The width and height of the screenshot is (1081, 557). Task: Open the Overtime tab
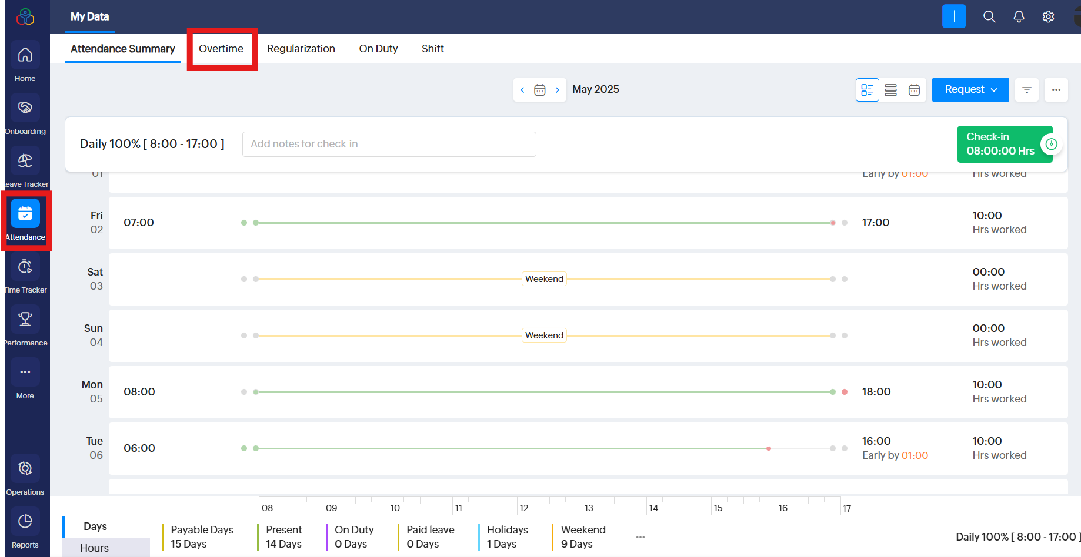(x=221, y=49)
